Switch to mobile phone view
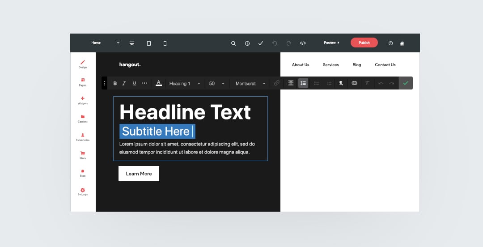The width and height of the screenshot is (483, 247). point(165,43)
